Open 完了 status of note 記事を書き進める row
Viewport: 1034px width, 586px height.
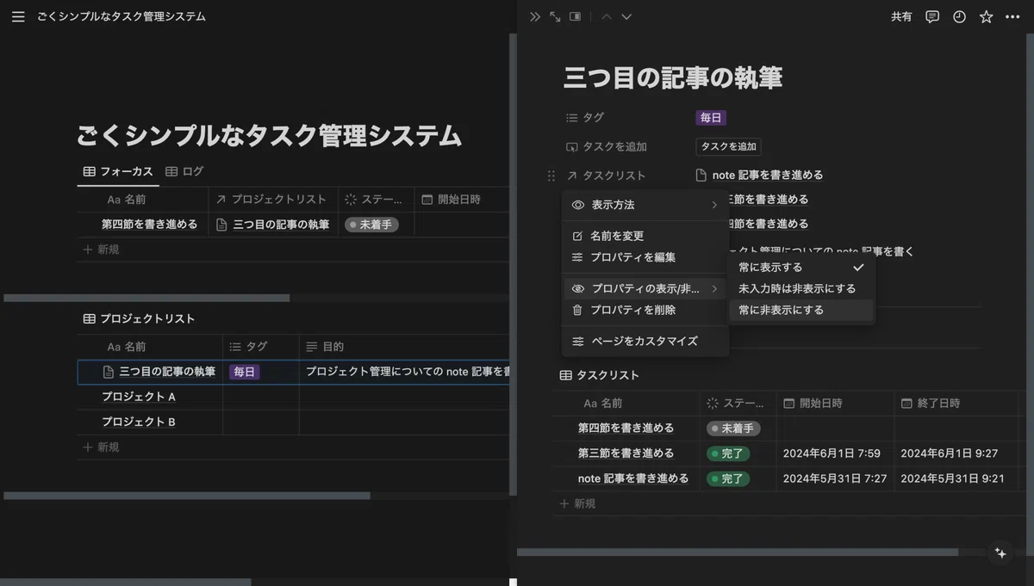coord(728,478)
